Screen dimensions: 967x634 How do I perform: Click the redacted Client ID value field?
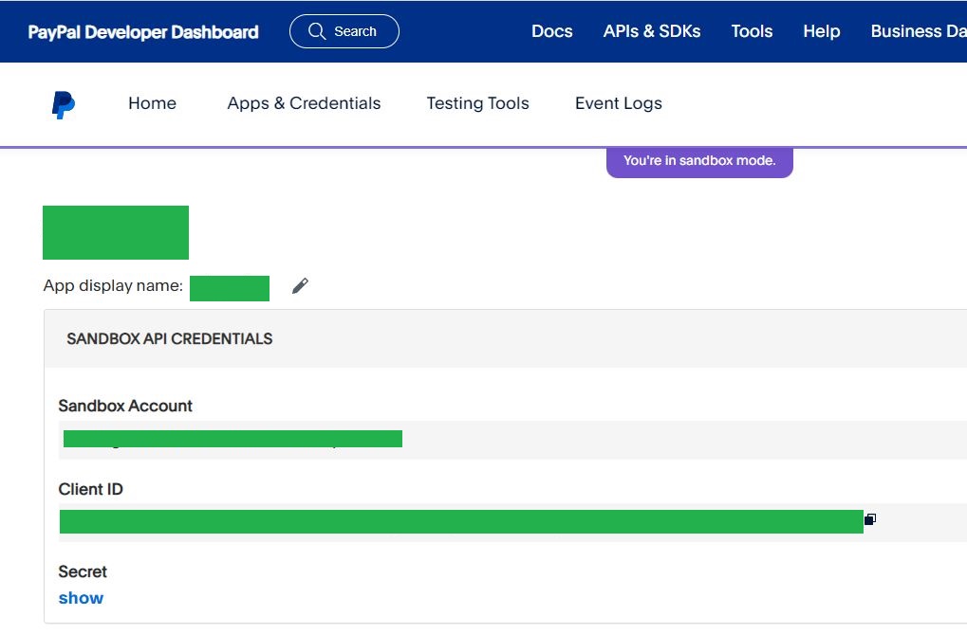point(461,521)
